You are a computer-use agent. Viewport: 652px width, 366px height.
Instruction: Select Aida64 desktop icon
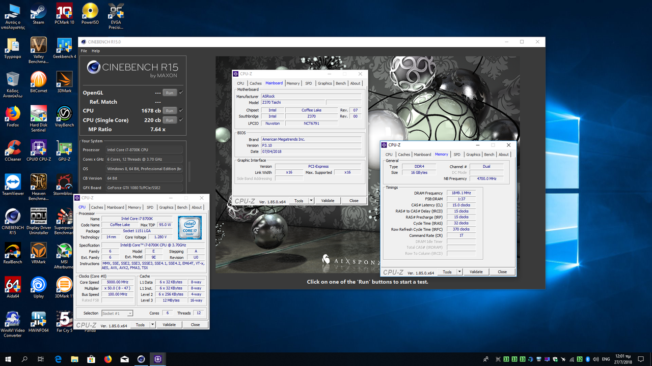pos(13,288)
